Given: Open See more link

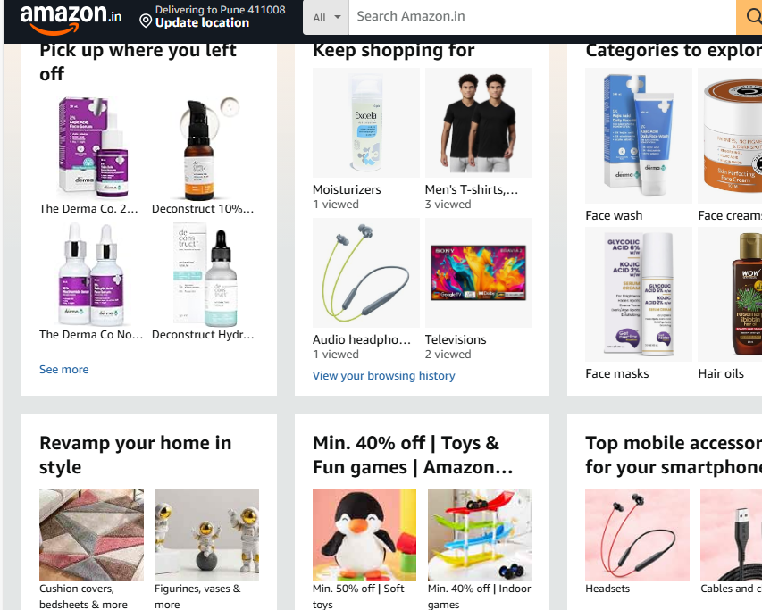Looking at the screenshot, I should point(64,370).
